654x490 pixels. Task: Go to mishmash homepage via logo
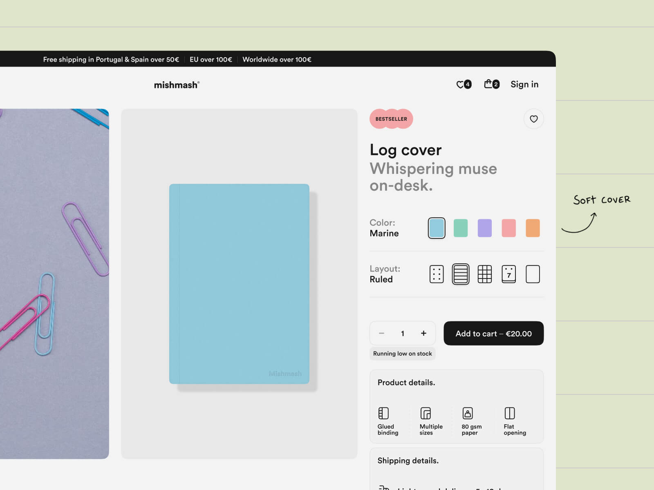[176, 85]
